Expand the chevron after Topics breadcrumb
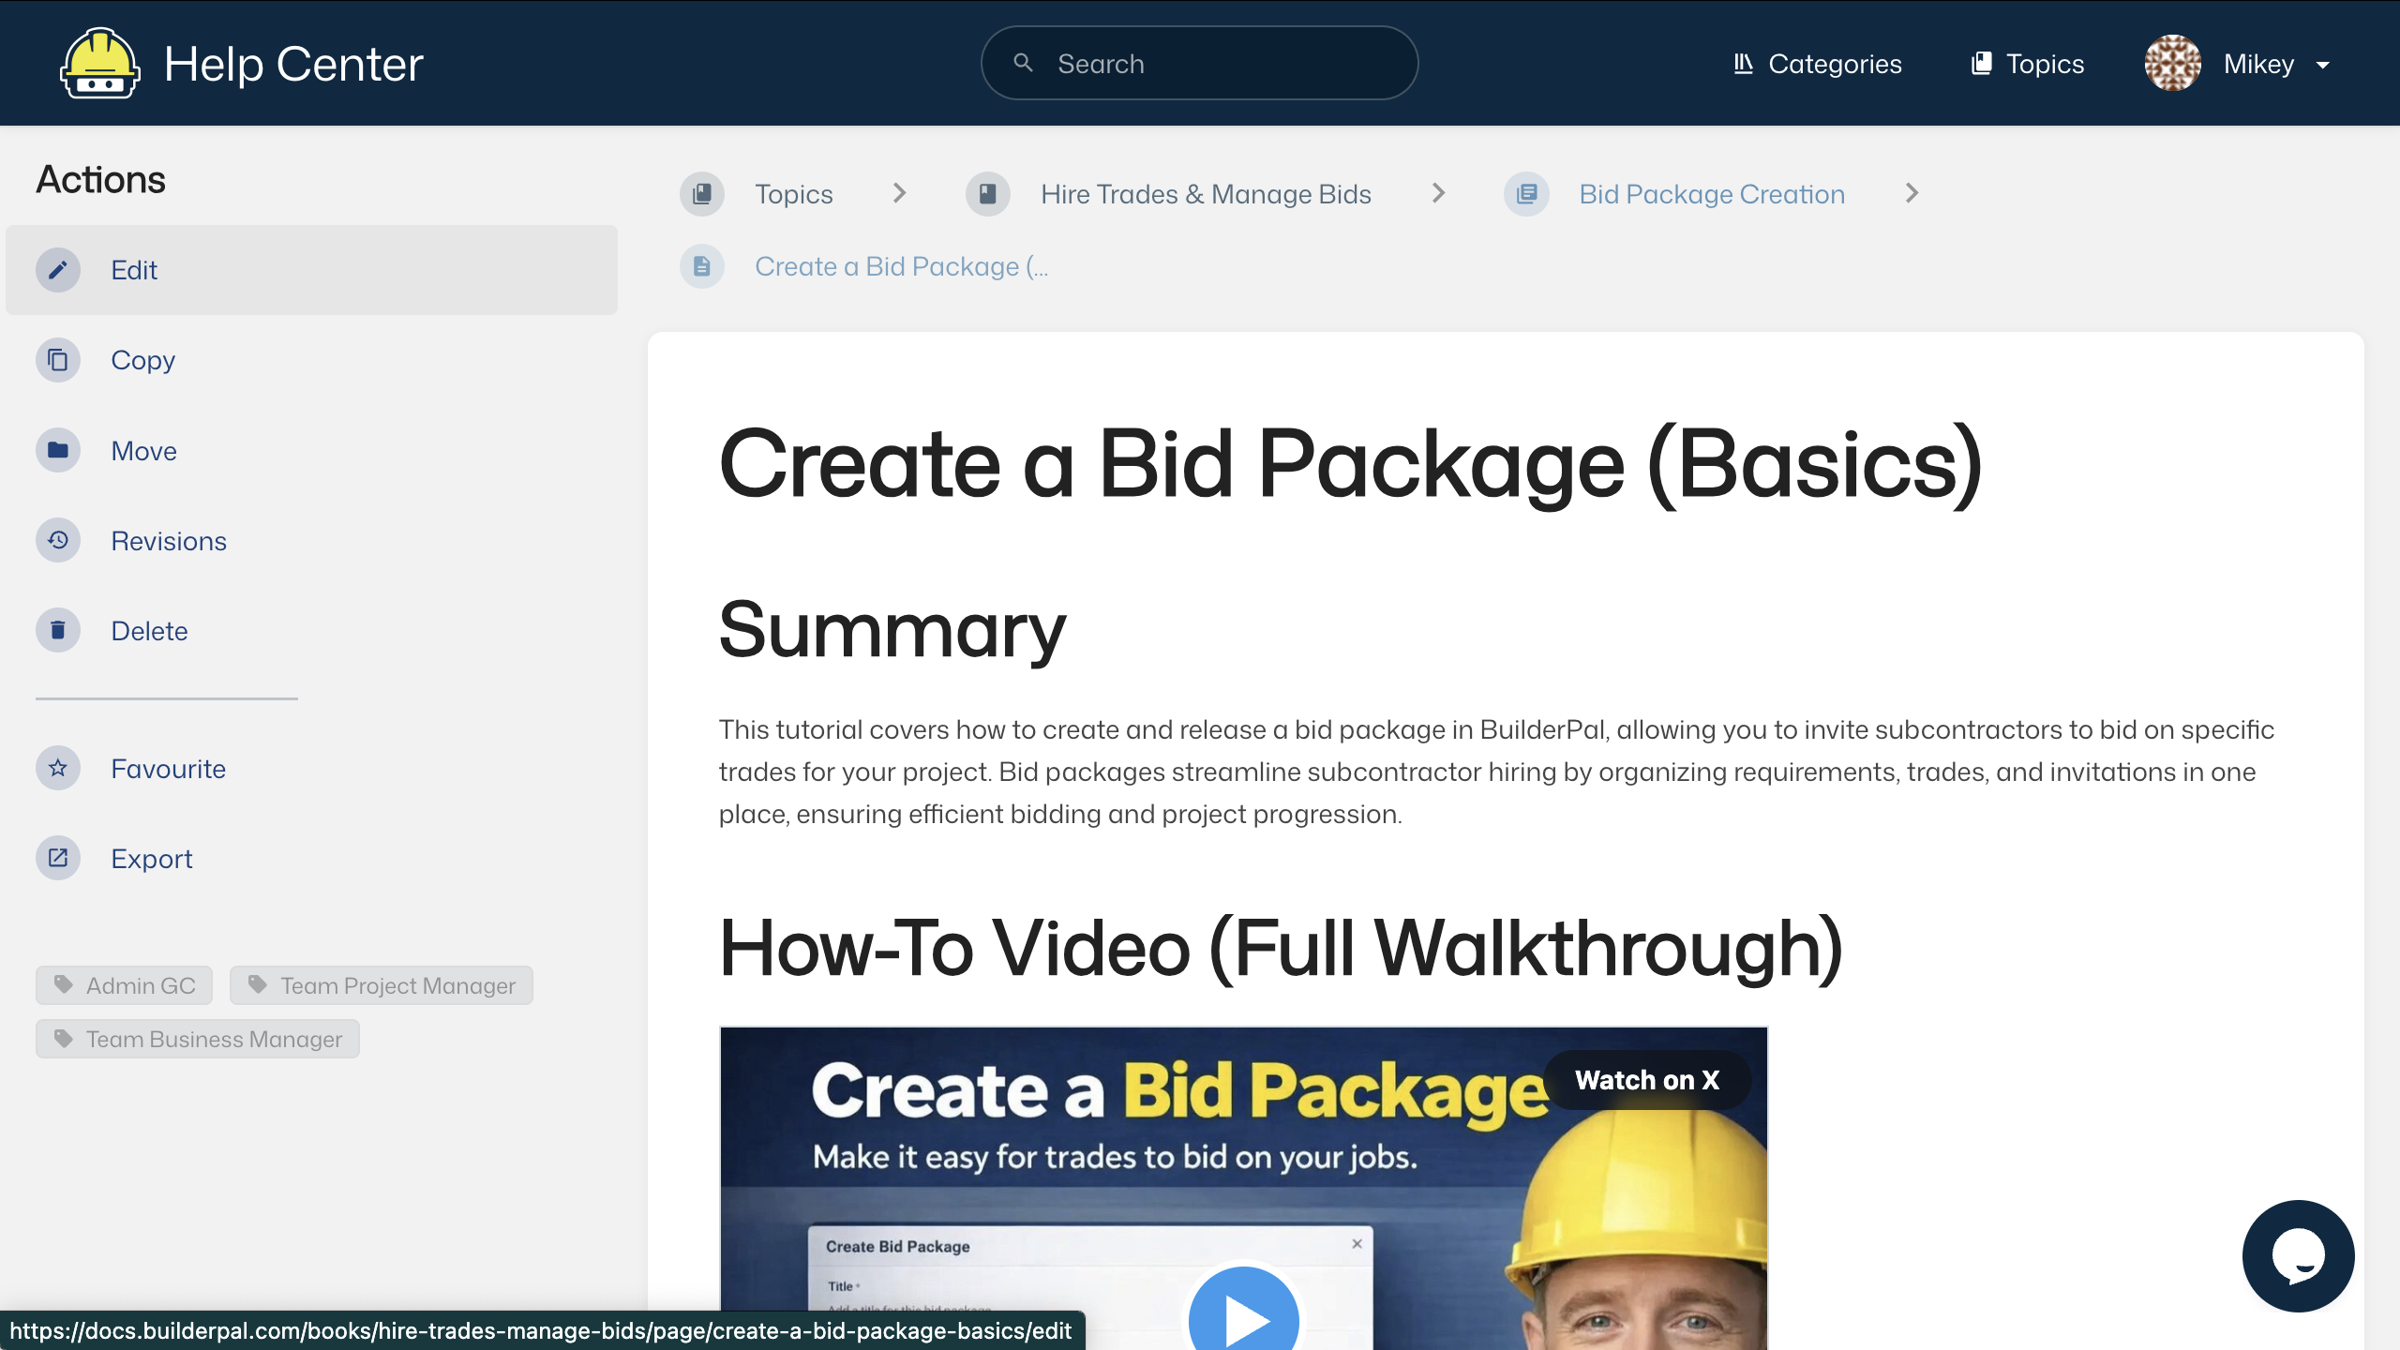 click(x=899, y=193)
